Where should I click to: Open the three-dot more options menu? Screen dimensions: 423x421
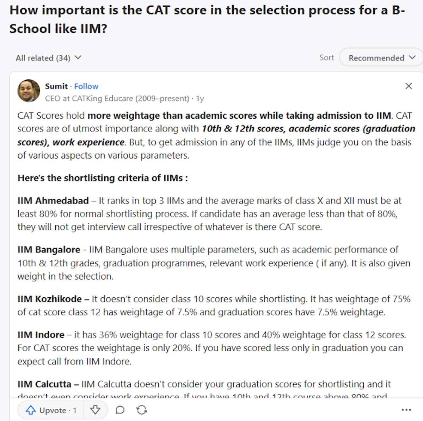[x=406, y=410]
